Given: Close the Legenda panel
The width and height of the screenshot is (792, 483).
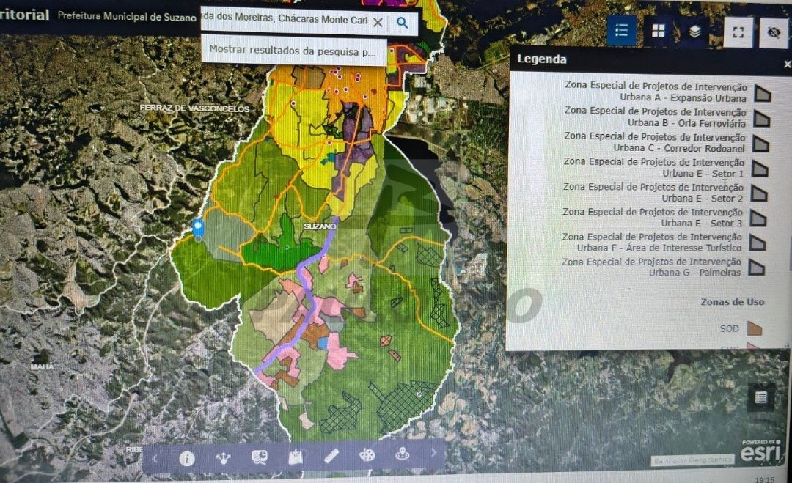Looking at the screenshot, I should click(787, 64).
